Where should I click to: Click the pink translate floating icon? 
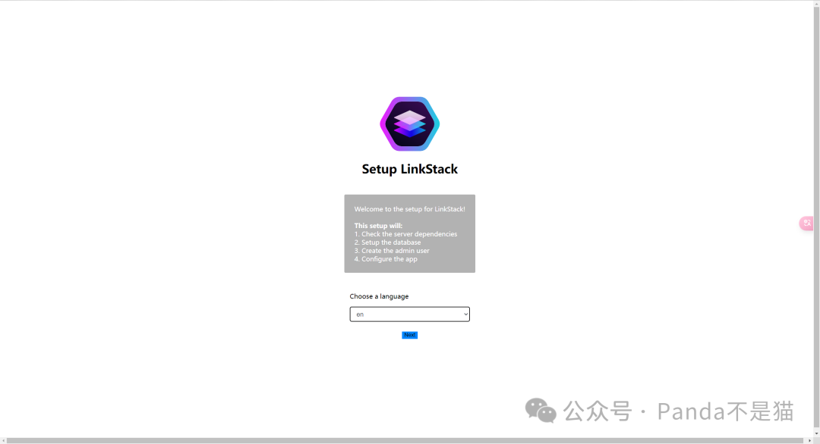[806, 224]
